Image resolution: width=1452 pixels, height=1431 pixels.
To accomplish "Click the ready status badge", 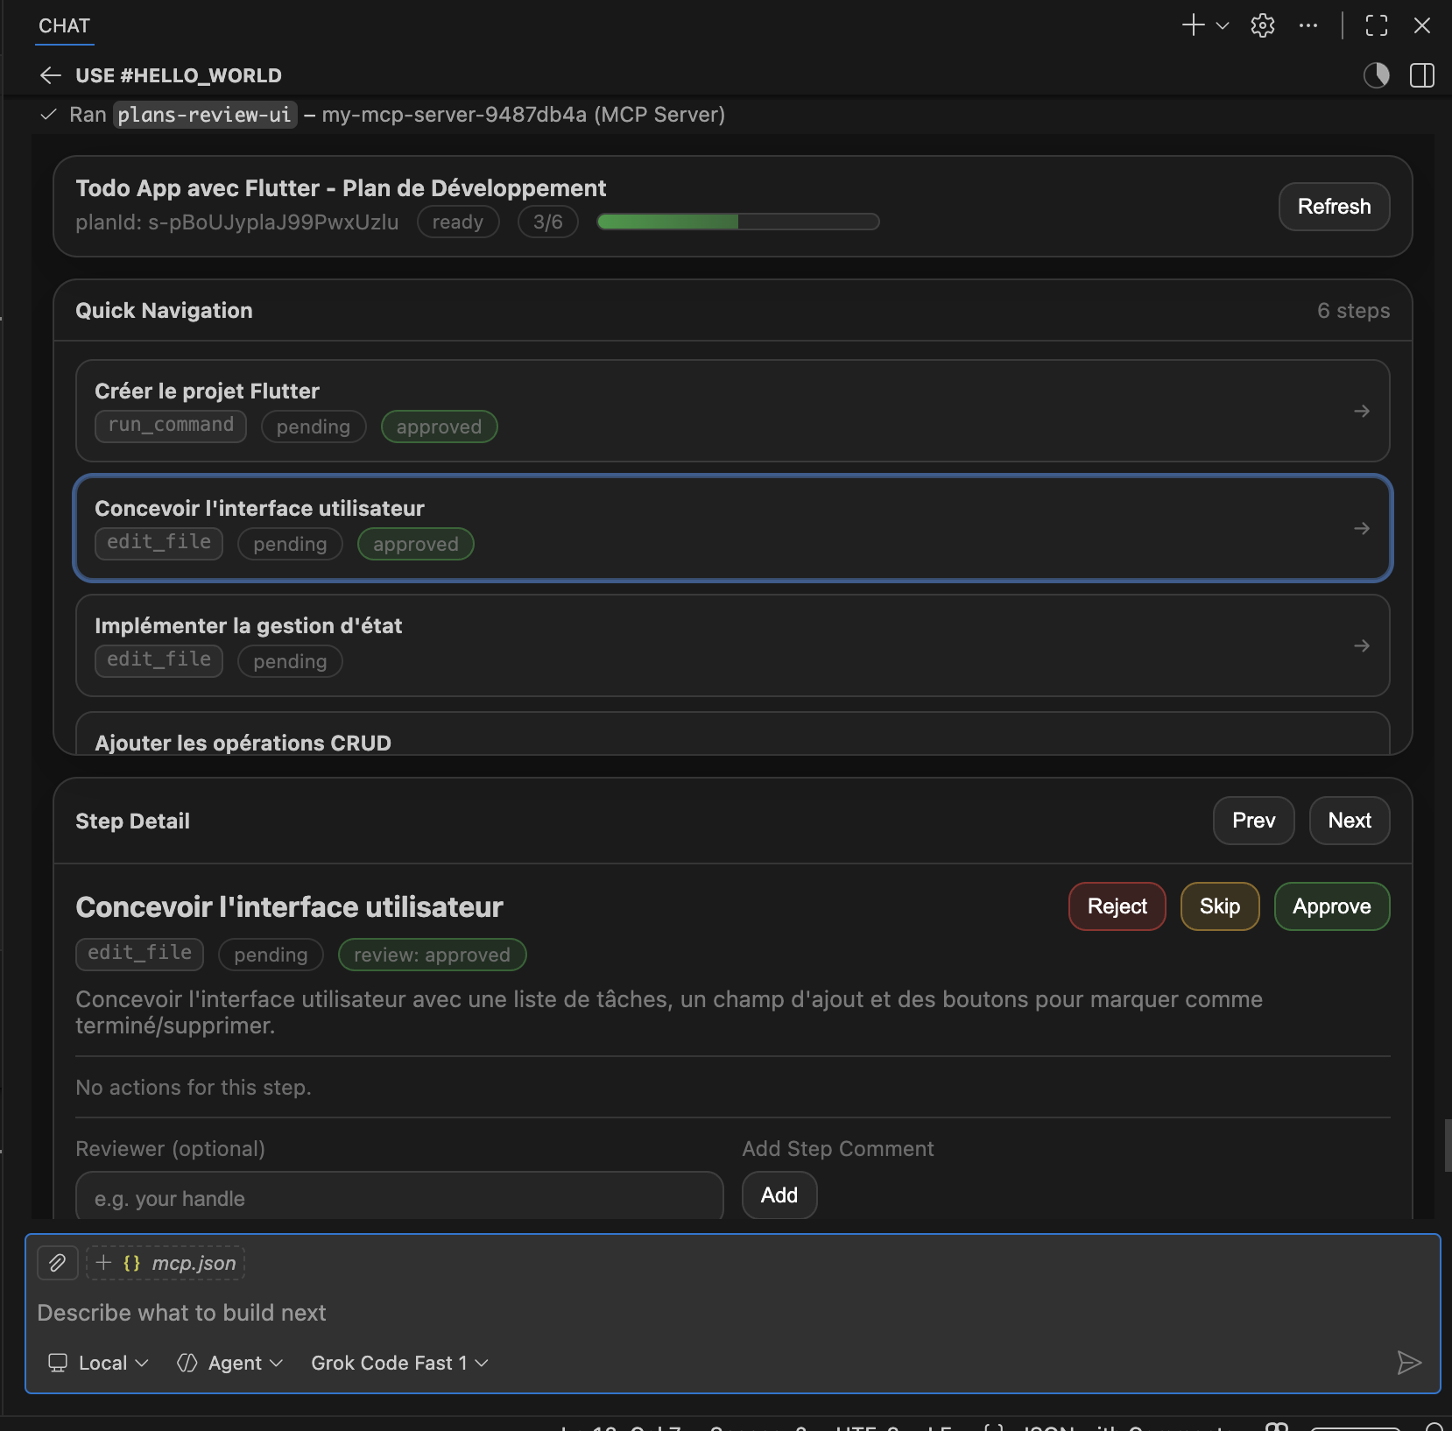I will [x=458, y=222].
